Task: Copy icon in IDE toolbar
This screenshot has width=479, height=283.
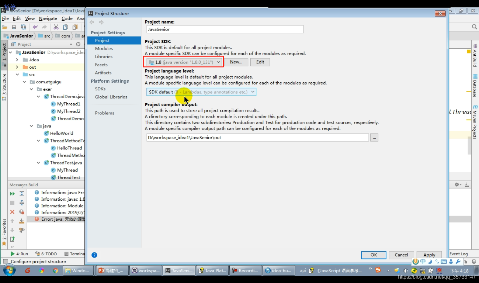Action: (66, 27)
